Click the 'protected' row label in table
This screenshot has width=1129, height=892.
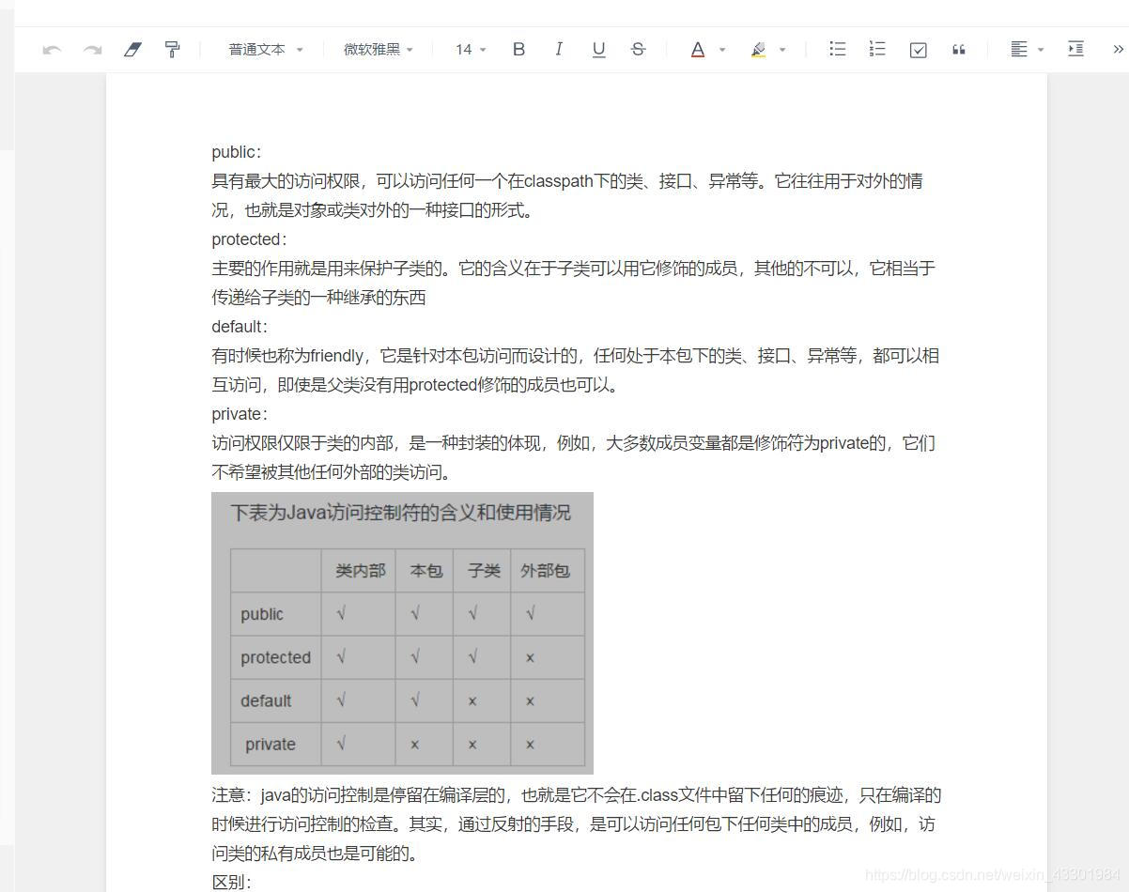click(x=275, y=657)
